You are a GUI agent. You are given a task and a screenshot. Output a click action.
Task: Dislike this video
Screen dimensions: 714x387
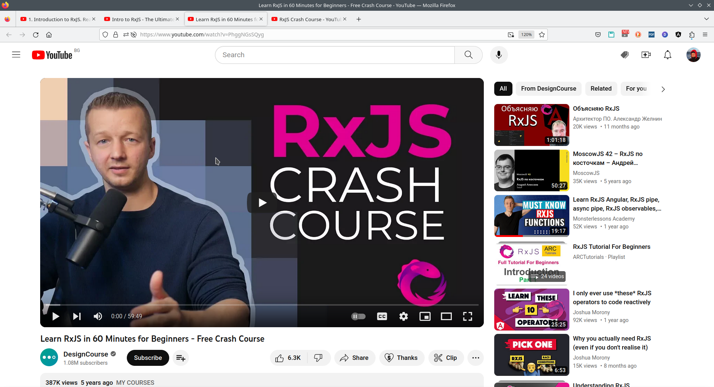318,358
